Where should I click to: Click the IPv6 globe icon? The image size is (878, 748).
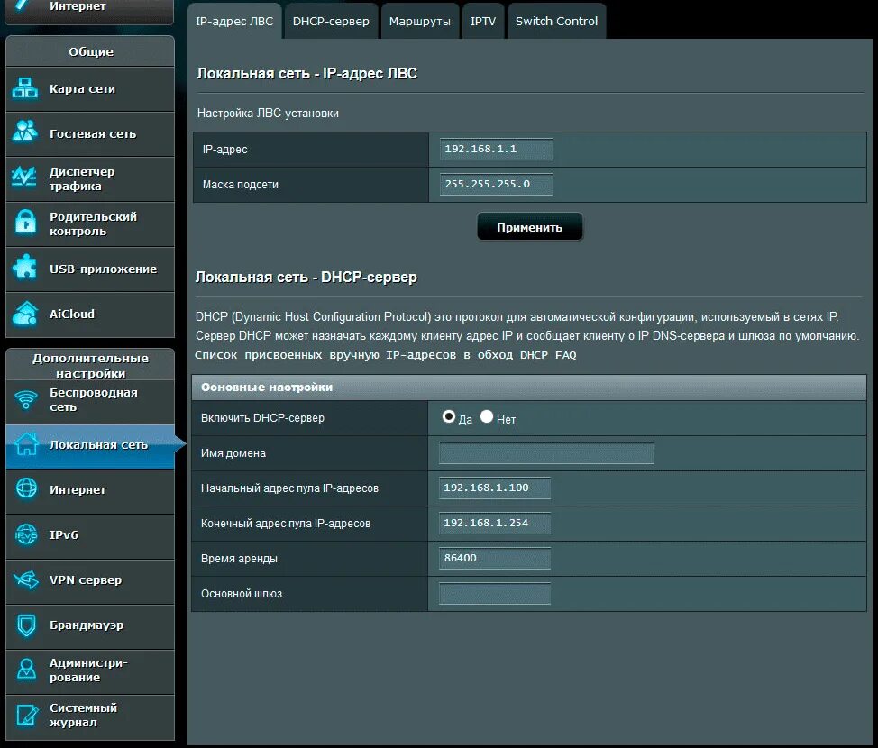(x=26, y=534)
